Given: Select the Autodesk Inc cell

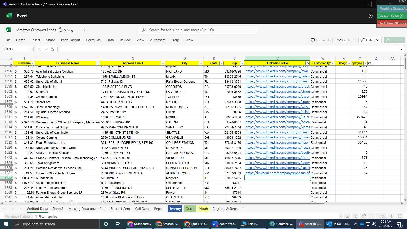Looking at the screenshot, I should (x=68, y=178).
